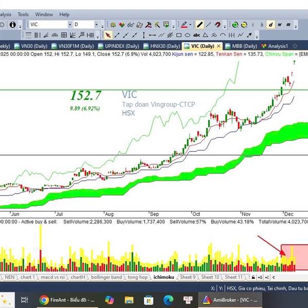Click the heart-shaped analysis icon
The width and height of the screenshot is (308, 308).
point(122,25)
